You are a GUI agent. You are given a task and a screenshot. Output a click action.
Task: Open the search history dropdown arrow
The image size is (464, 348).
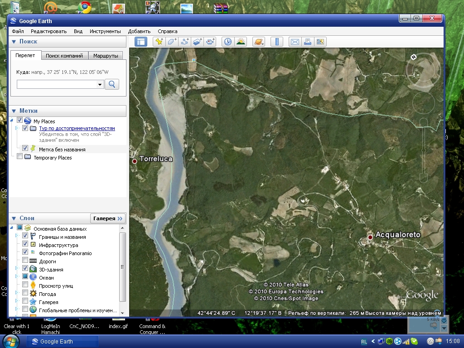coord(100,85)
